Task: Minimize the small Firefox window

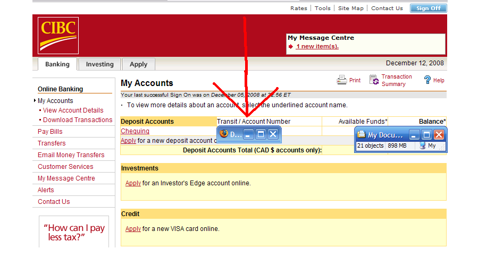Action: [248, 134]
